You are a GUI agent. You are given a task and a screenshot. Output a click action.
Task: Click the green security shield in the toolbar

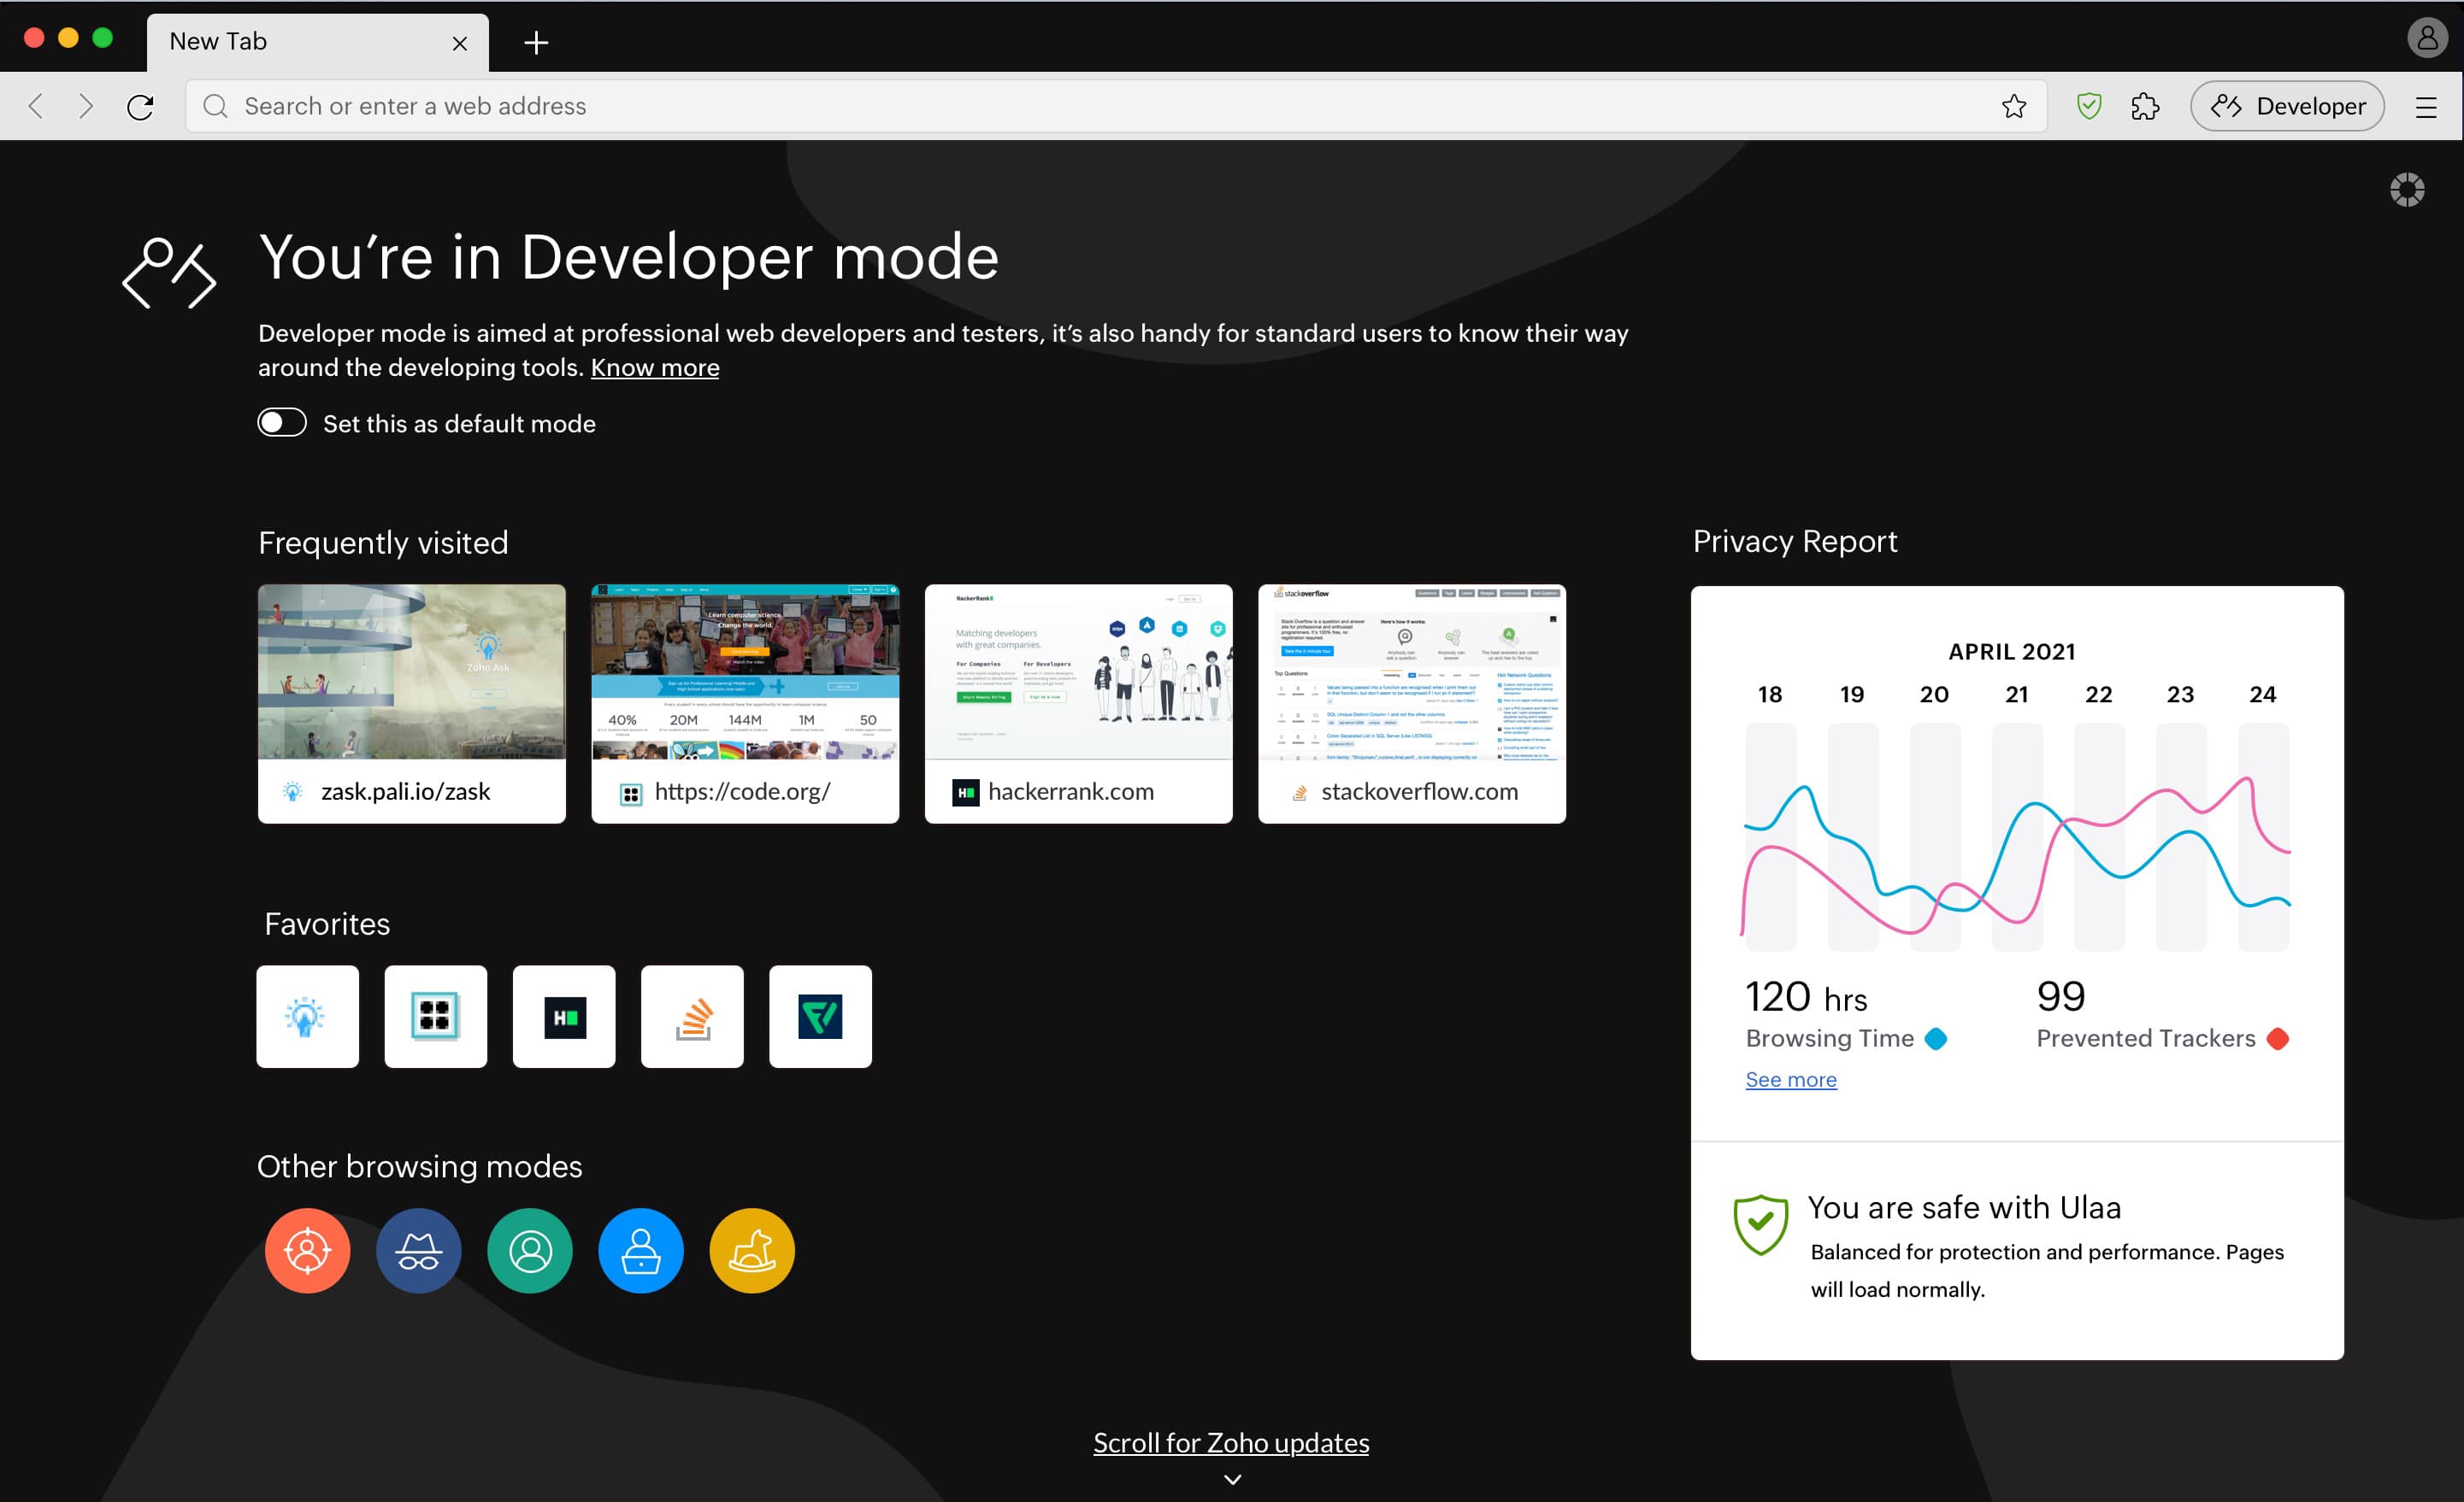(x=2088, y=105)
